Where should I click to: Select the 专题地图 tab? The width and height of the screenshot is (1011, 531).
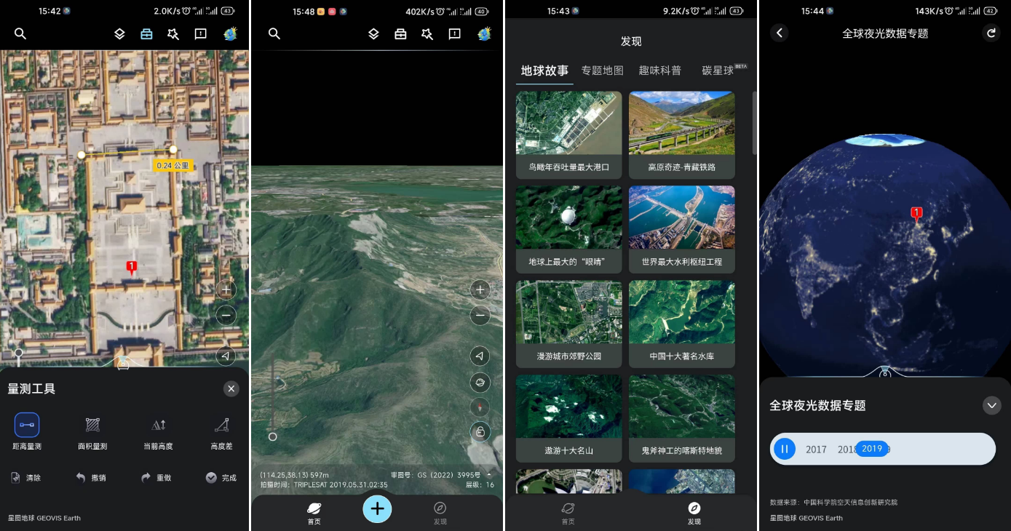tap(603, 71)
